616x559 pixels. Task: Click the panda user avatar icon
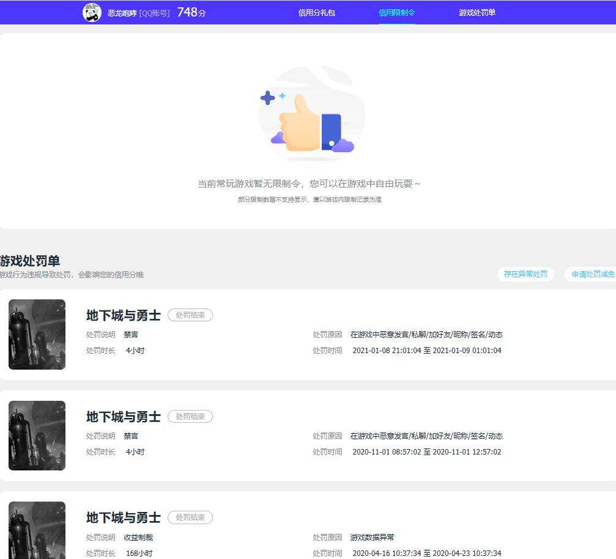pyautogui.click(x=92, y=13)
